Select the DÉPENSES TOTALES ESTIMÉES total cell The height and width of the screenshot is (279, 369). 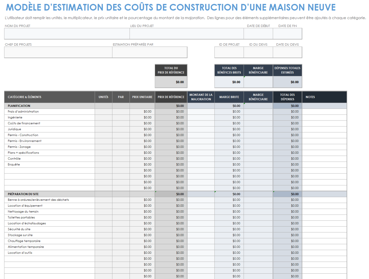click(x=288, y=82)
